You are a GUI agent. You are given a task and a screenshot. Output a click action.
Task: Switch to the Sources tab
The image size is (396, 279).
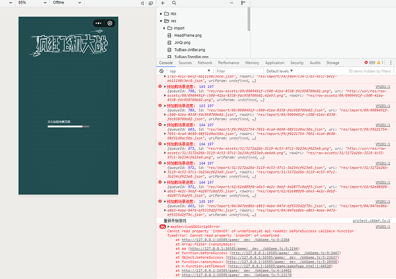point(185,63)
